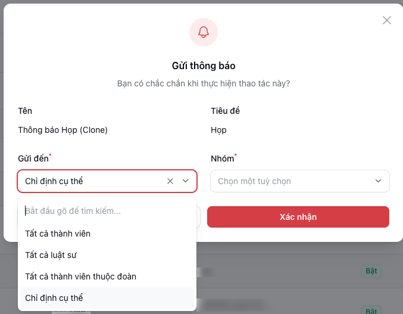Pick Tất cả thành viên thuộc đoàn

click(80, 276)
